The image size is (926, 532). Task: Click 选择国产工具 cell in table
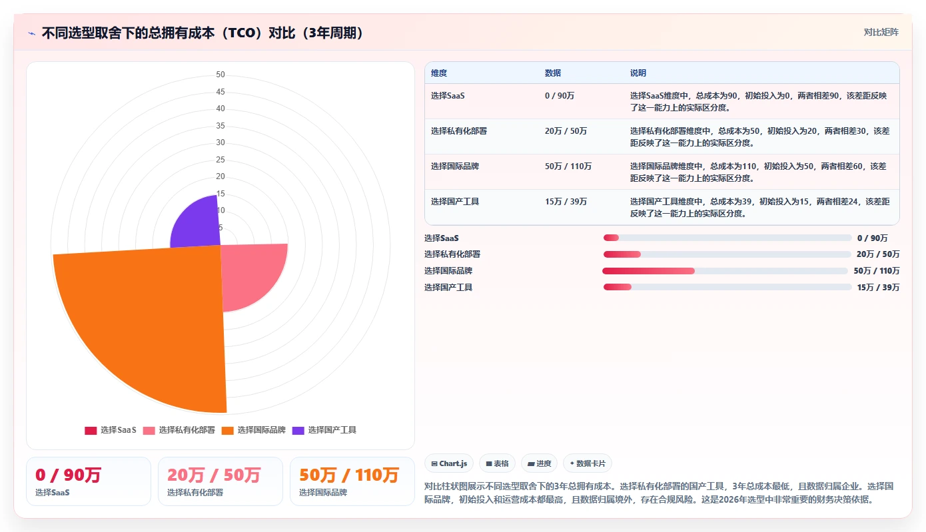point(455,202)
